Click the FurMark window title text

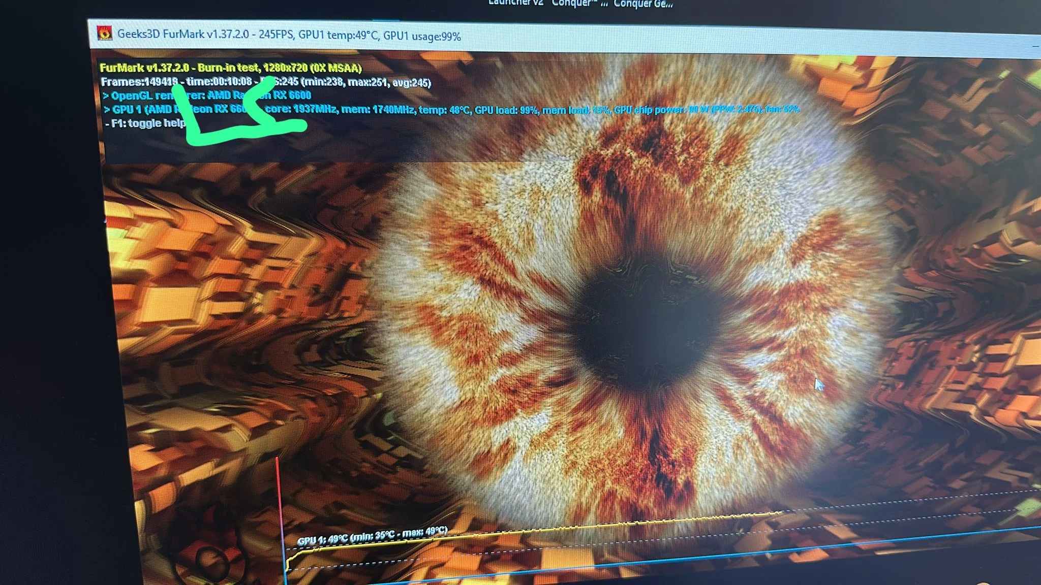[x=289, y=36]
